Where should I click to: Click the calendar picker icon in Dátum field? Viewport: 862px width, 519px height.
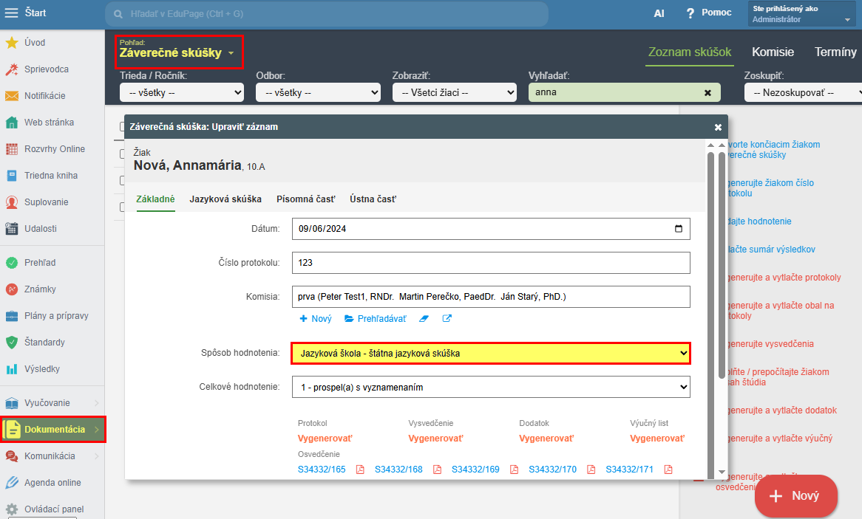pos(679,229)
